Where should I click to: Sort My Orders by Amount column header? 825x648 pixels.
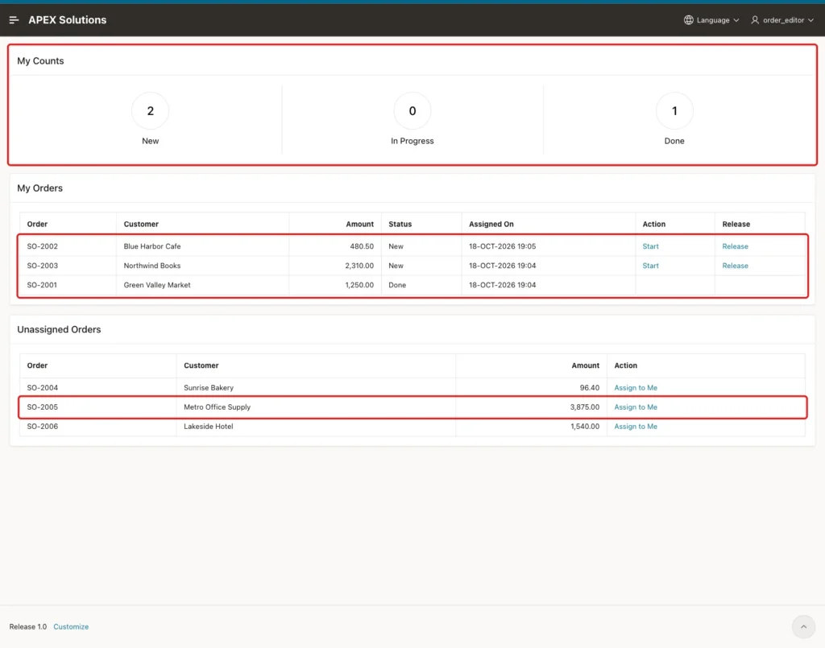click(360, 224)
